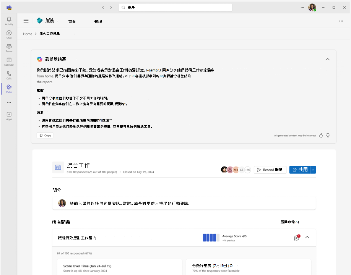Click the Resend 脈搏 button

270,170
